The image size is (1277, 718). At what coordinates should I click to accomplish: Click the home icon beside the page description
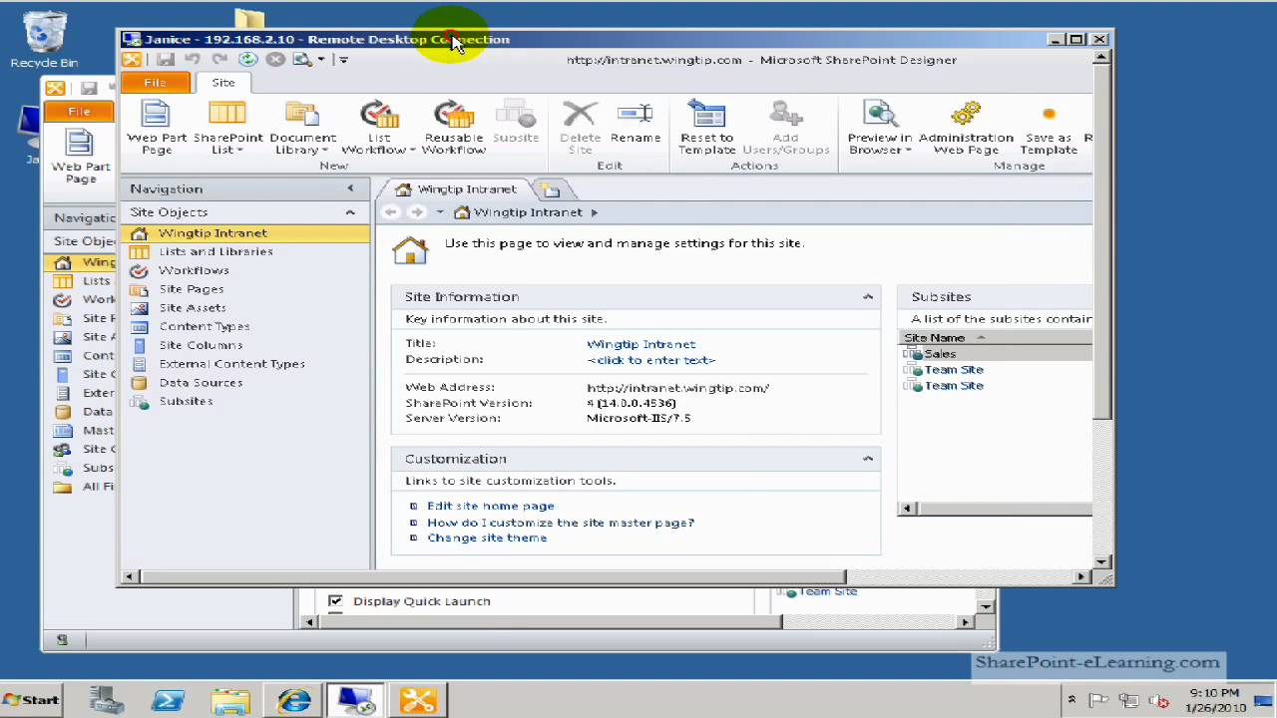(x=410, y=249)
